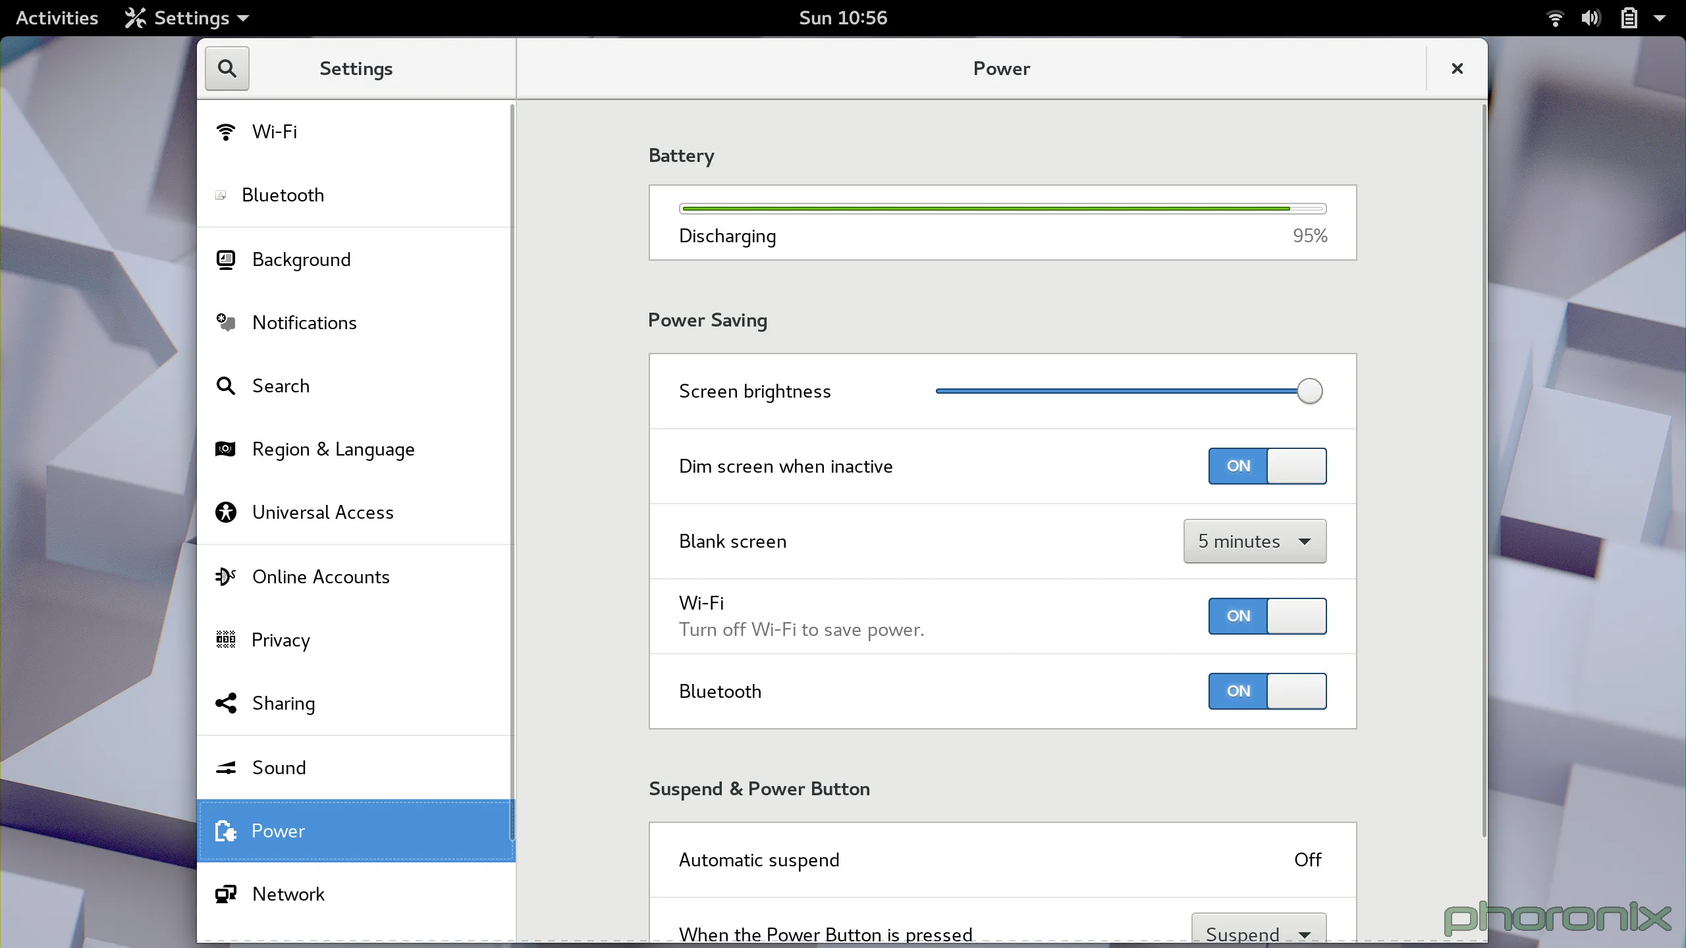Open the Sun 10:56 clock menu
This screenshot has height=948, width=1686.
[x=843, y=18]
